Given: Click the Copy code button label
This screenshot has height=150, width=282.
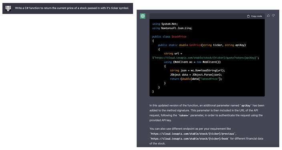Looking at the screenshot, I should point(256,16).
